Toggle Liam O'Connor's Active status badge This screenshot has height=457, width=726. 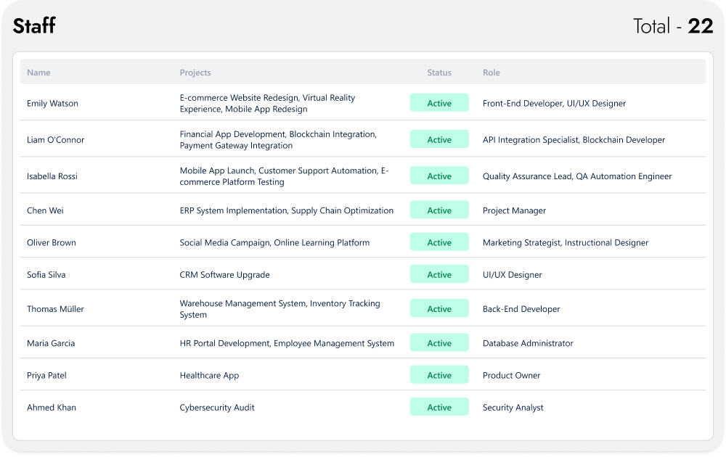pyautogui.click(x=439, y=139)
